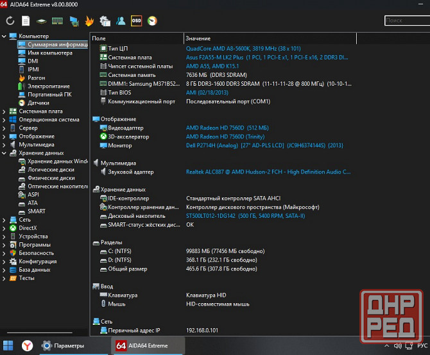Launch the flame stability test toolbar icon
Screen dimensions: 430x355
coord(89,21)
